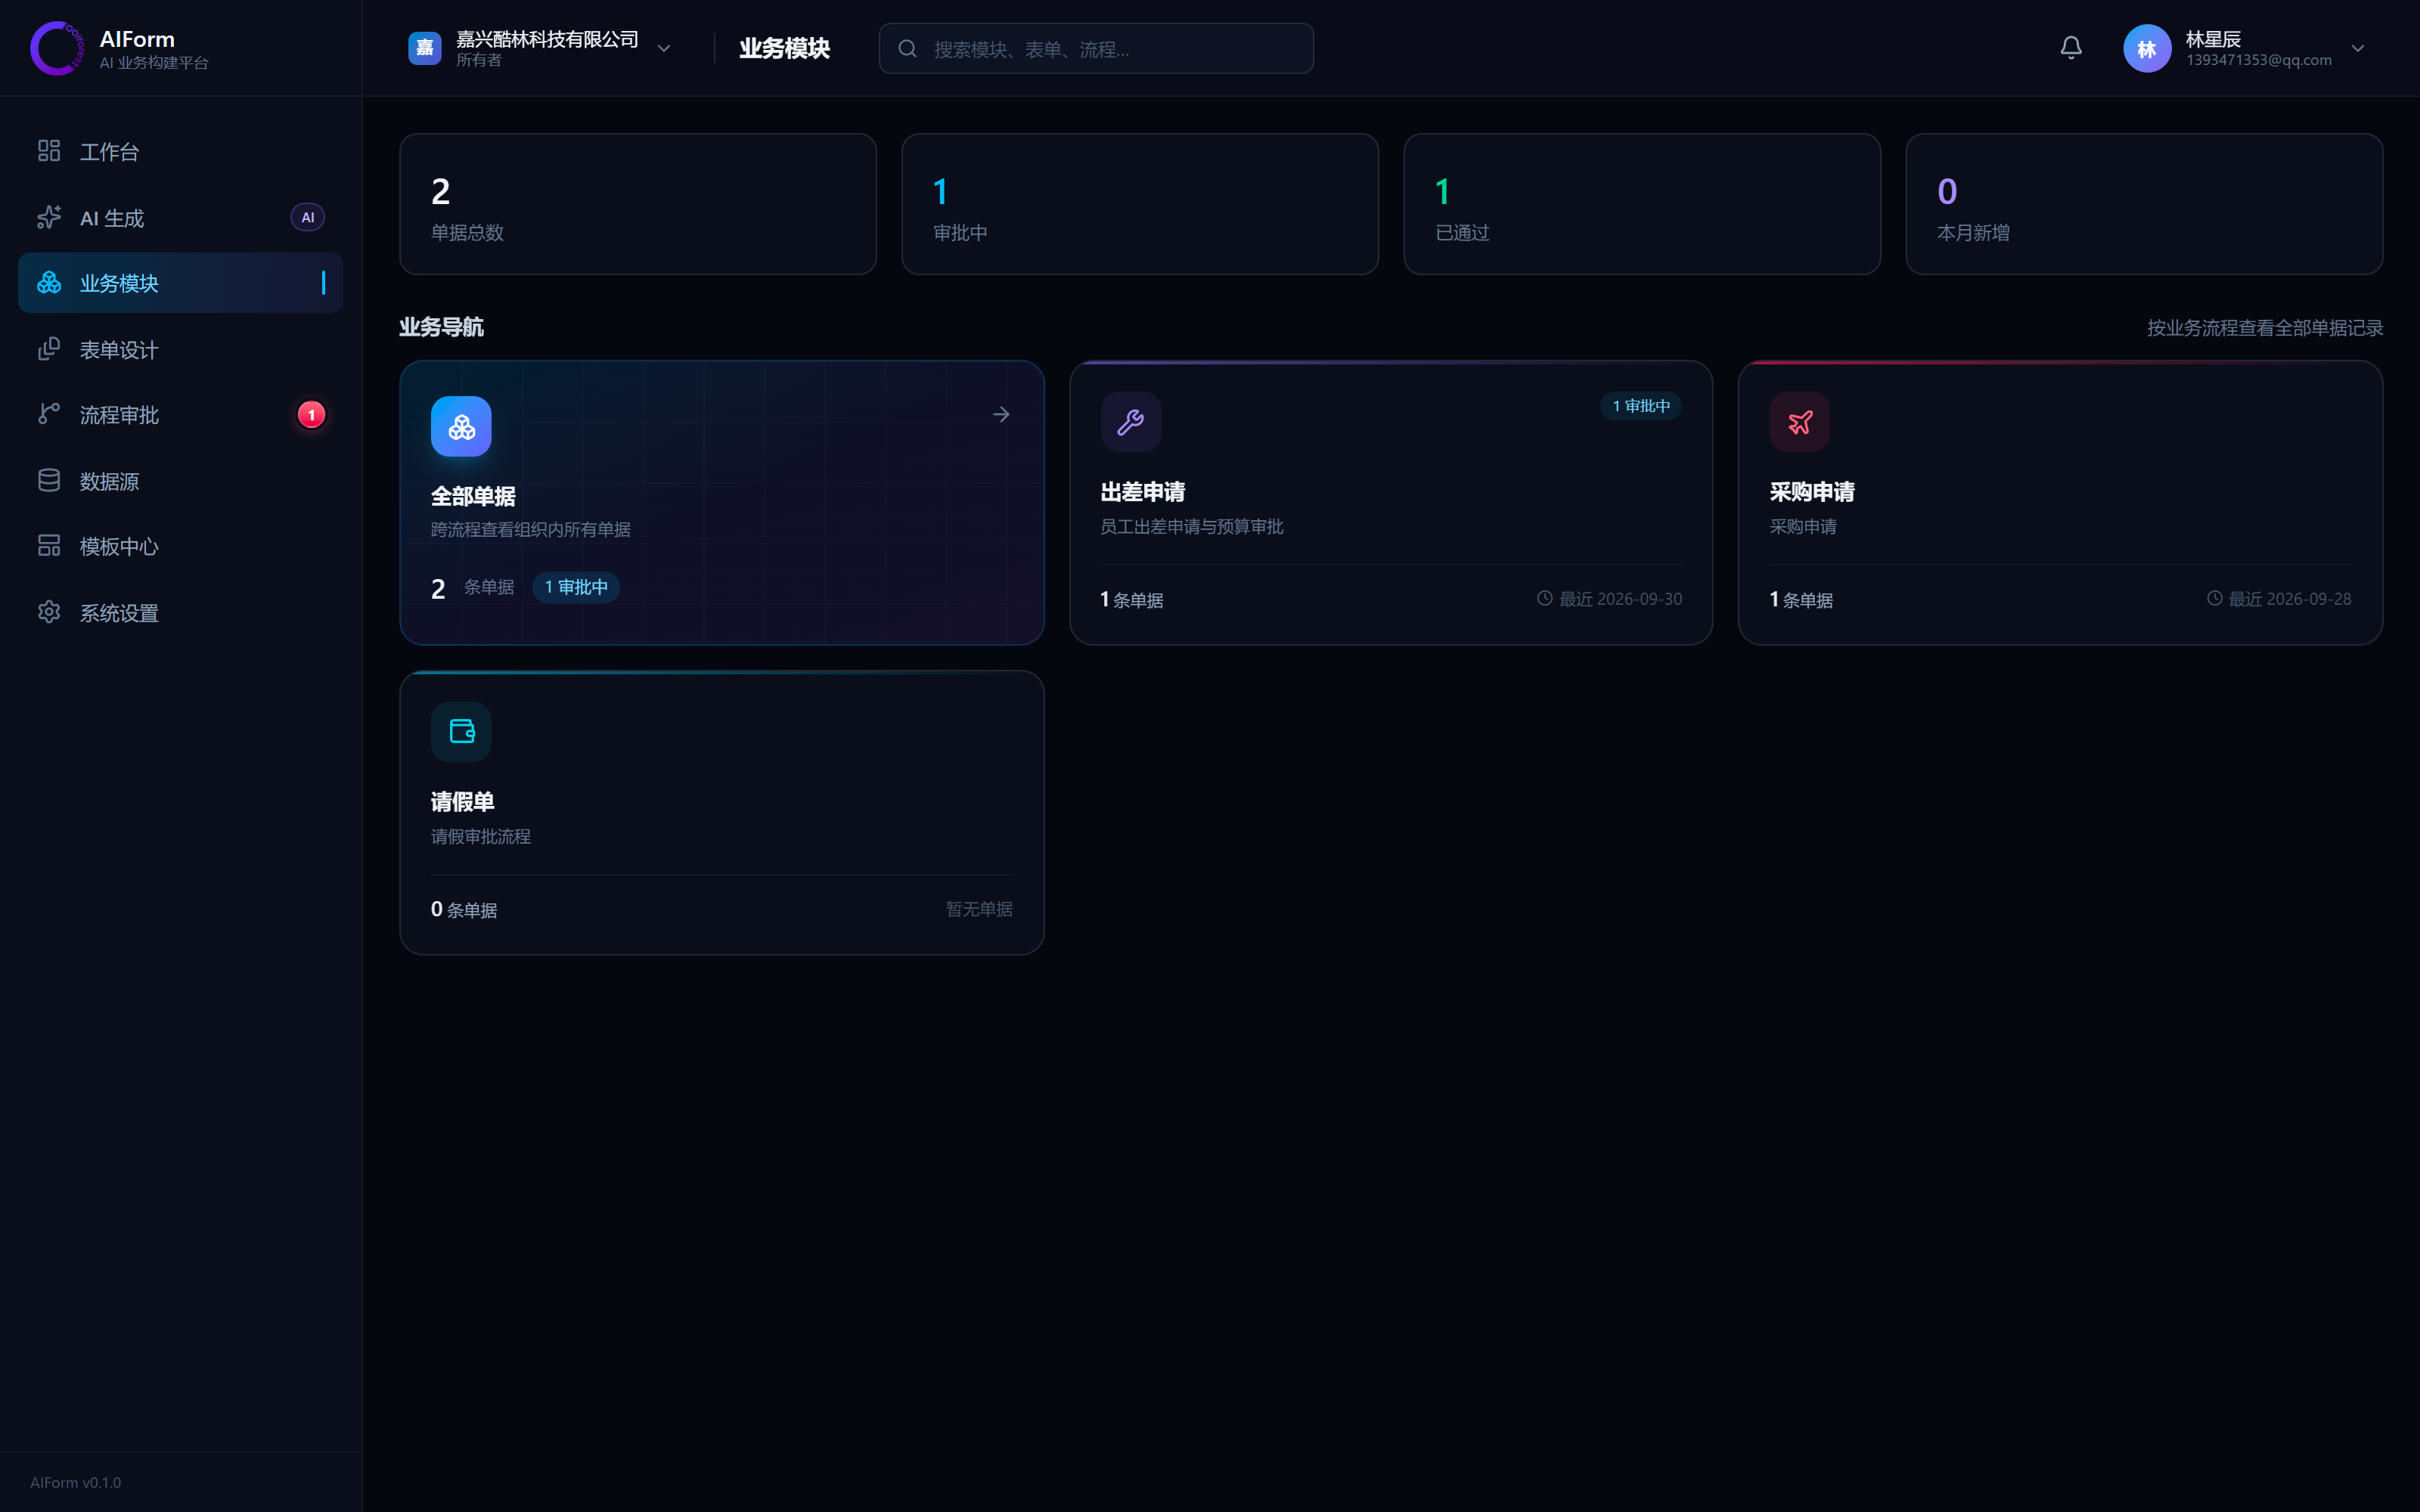This screenshot has width=2420, height=1512.
Task: Click the 林 user avatar
Action: [x=2147, y=48]
